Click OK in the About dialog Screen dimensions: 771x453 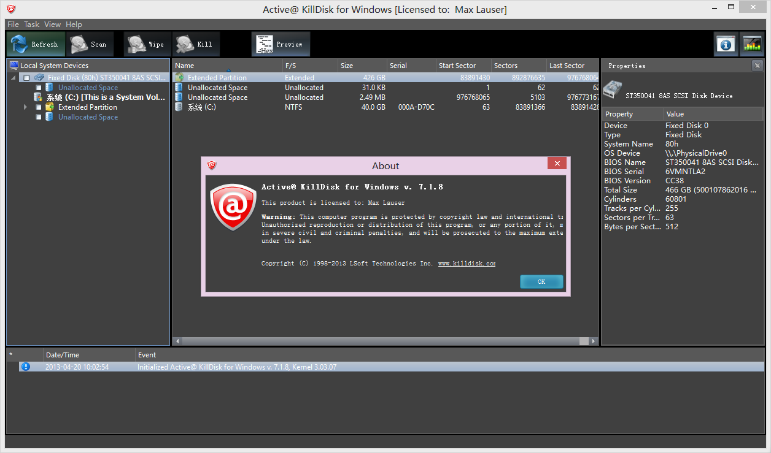541,281
